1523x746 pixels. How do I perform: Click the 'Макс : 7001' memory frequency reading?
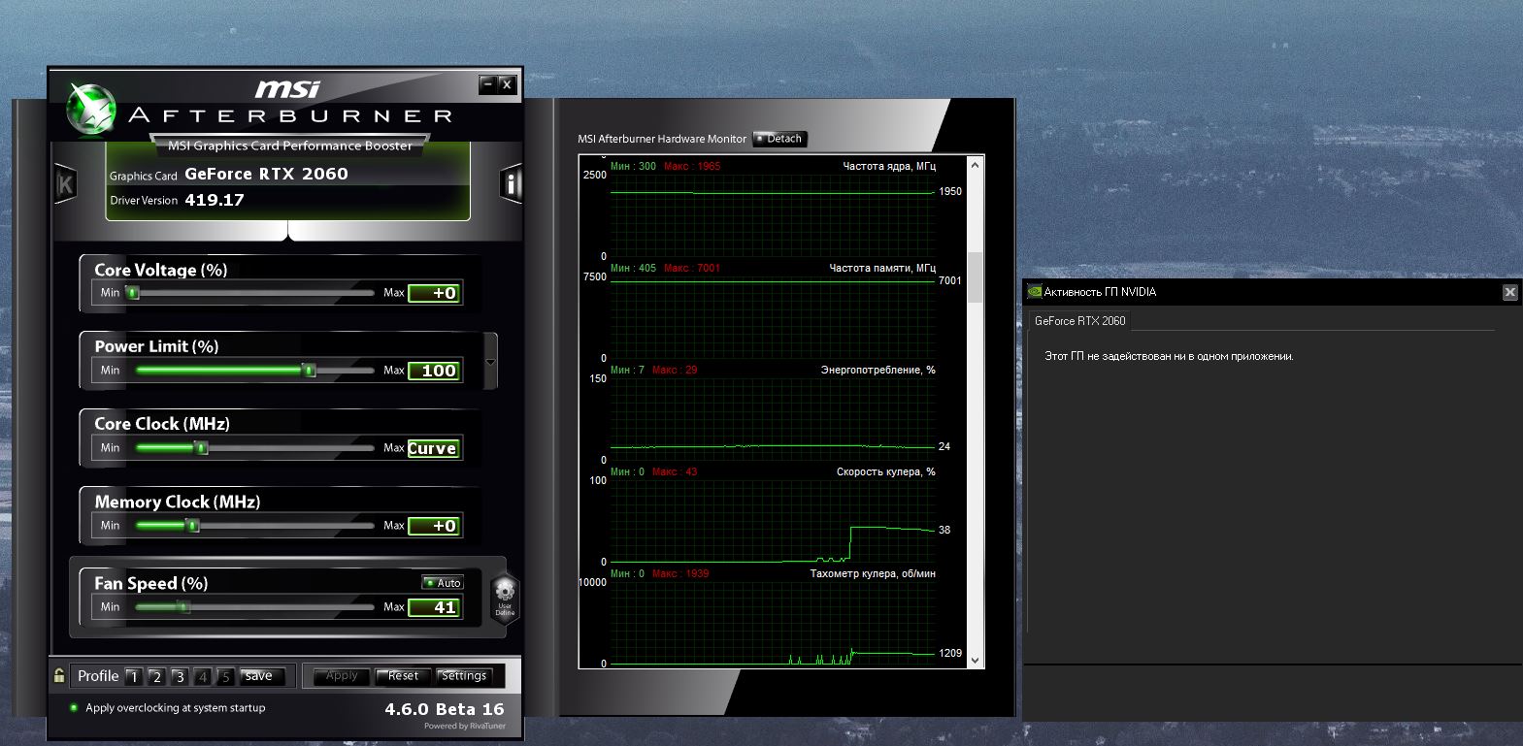tap(692, 268)
